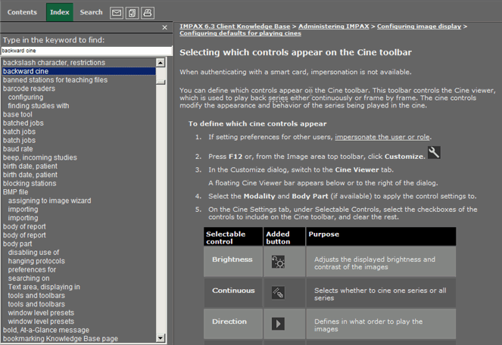The height and width of the screenshot is (345, 502).
Task: Select 'banned stations for teaching files' entry
Action: coord(55,79)
